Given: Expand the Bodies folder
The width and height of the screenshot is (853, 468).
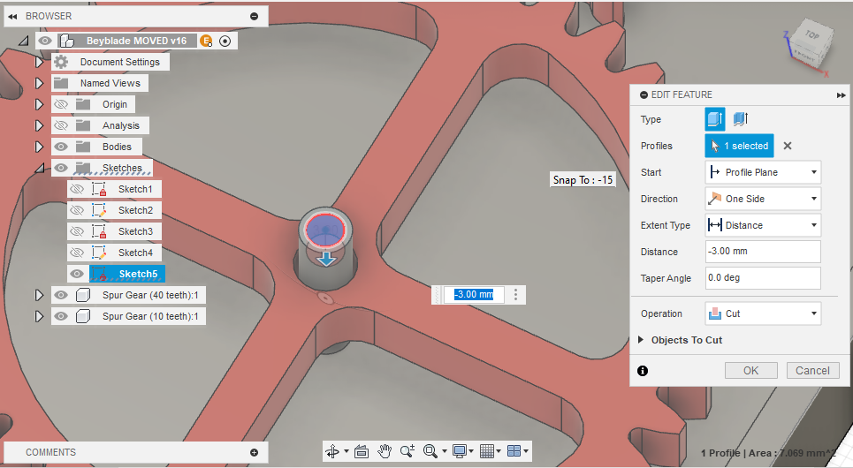Looking at the screenshot, I should [39, 147].
